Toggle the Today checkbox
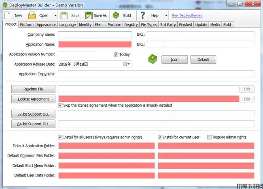This screenshot has height=189, width=263. 116,54
